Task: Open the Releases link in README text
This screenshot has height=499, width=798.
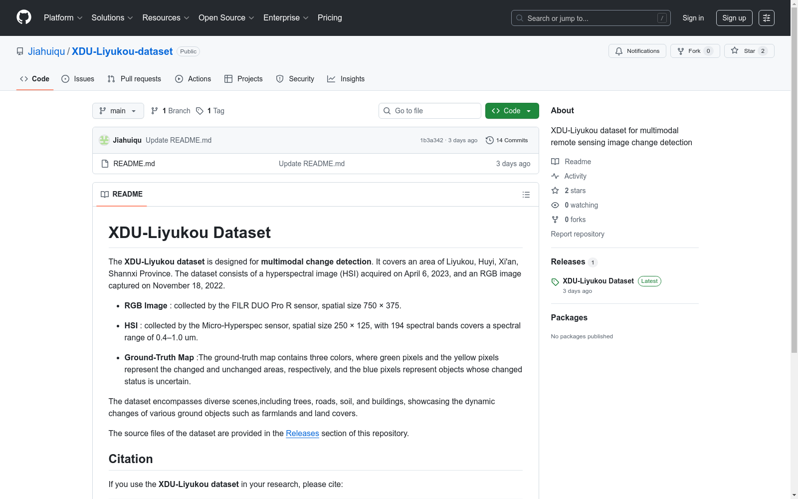Action: [x=302, y=433]
